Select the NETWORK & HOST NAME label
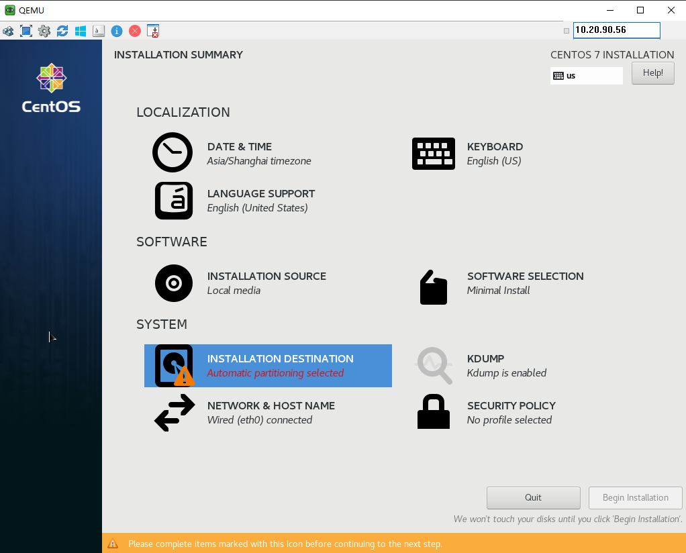This screenshot has width=686, height=553. click(271, 405)
